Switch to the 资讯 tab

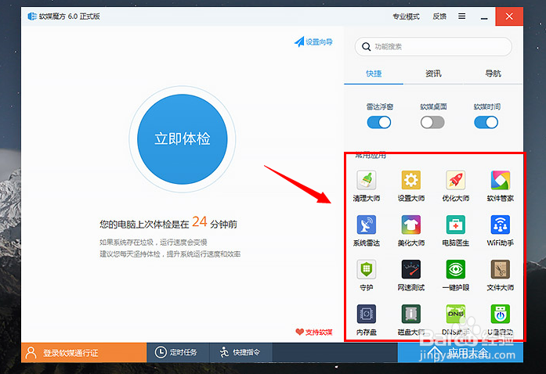click(433, 74)
